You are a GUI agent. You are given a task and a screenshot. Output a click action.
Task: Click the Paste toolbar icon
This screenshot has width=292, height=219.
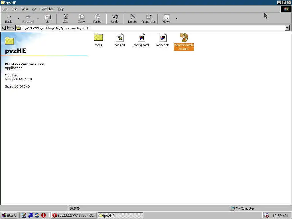pos(97,19)
